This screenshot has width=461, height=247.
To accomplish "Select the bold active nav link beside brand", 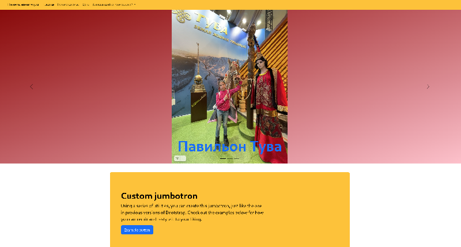I will (49, 5).
